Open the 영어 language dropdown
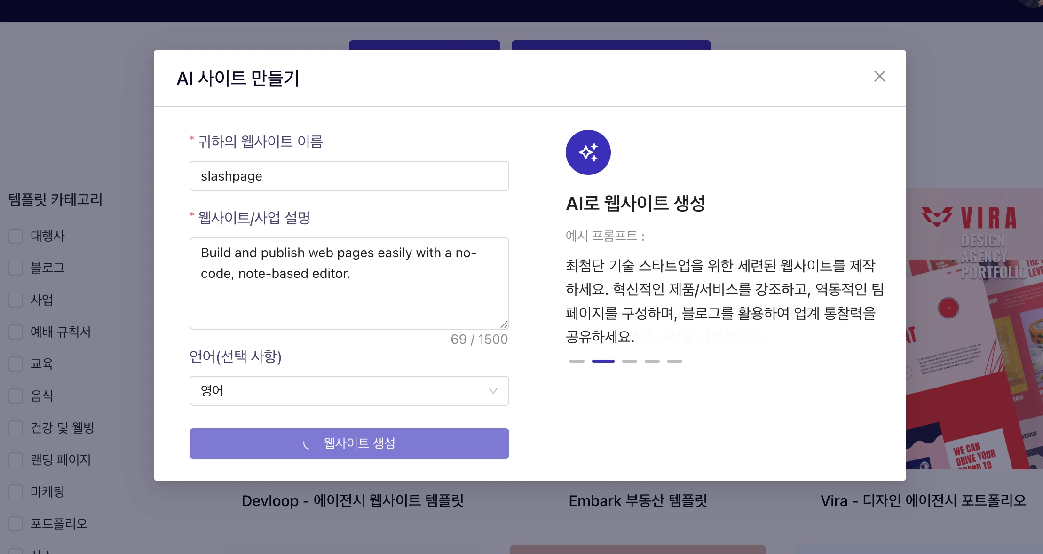 coord(349,391)
